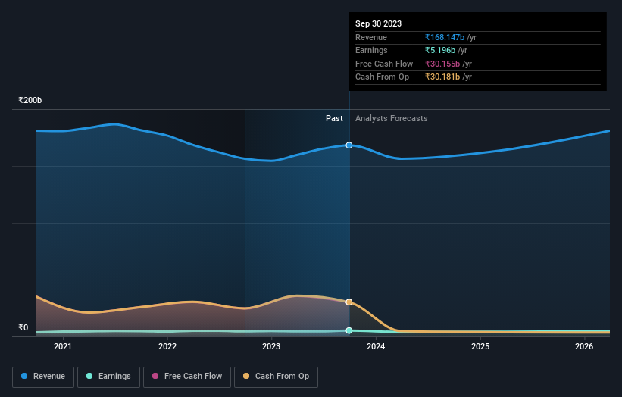Viewport: 622px width, 397px height.
Task: Click the ₹5.196b earnings value in tooltip
Action: coord(440,50)
